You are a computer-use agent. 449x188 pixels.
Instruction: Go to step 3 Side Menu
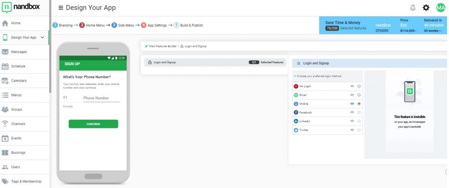click(x=123, y=25)
